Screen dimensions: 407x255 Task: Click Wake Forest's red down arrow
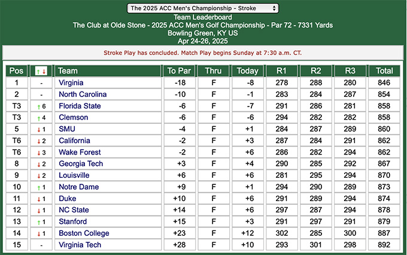coord(39,153)
